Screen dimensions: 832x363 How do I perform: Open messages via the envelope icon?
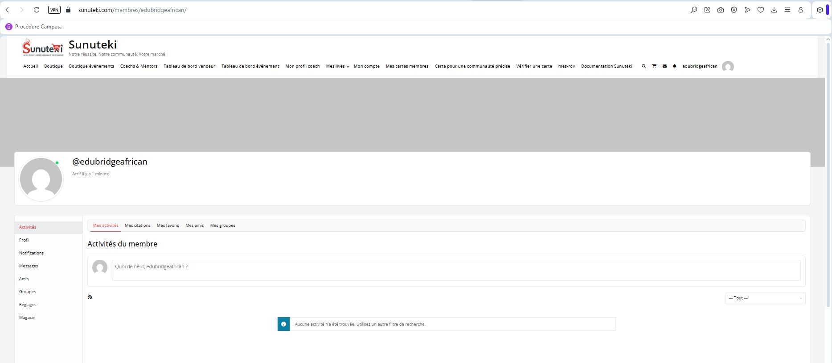click(664, 66)
